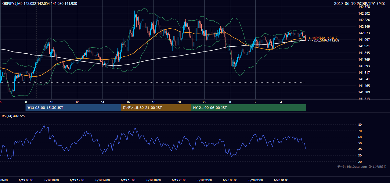Click price level 141.389 on the axis
390x183 pixels.
[364, 92]
